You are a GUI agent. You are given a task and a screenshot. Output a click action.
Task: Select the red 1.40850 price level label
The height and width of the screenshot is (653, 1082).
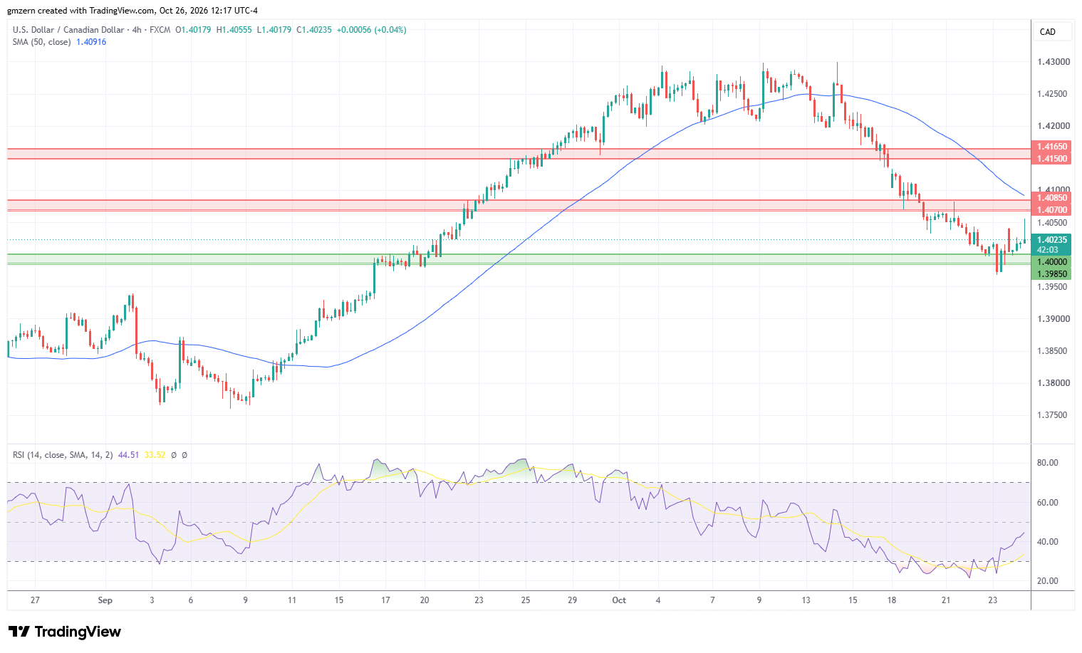(1052, 198)
